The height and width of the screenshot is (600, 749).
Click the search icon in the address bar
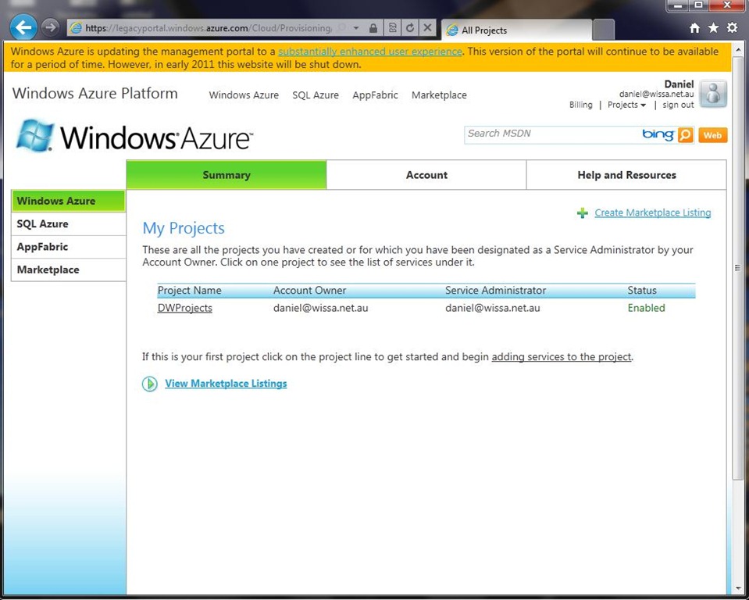click(342, 28)
